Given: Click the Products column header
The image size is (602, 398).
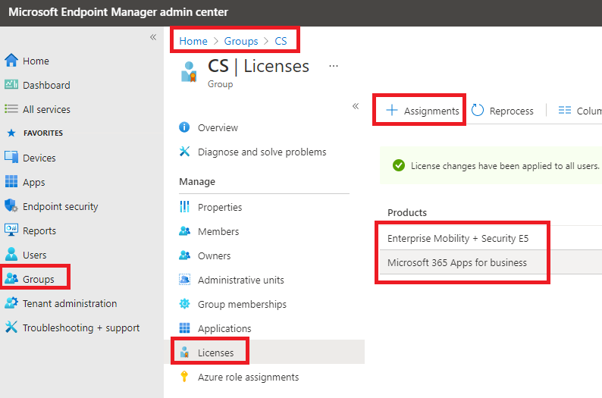Looking at the screenshot, I should tap(407, 212).
